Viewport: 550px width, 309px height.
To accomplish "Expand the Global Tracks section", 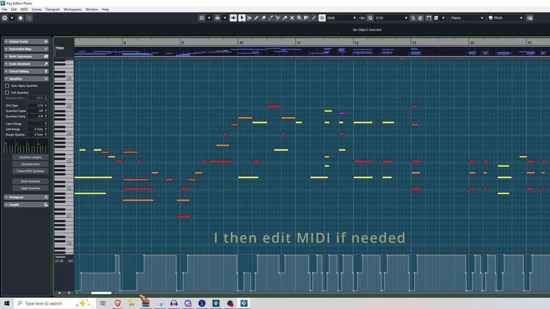I will tap(26, 41).
